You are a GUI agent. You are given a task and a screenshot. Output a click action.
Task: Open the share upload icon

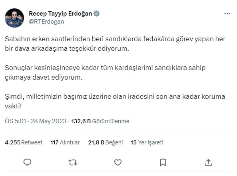pos(208,162)
